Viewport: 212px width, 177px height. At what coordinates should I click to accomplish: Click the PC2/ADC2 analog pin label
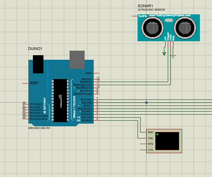[36, 110]
